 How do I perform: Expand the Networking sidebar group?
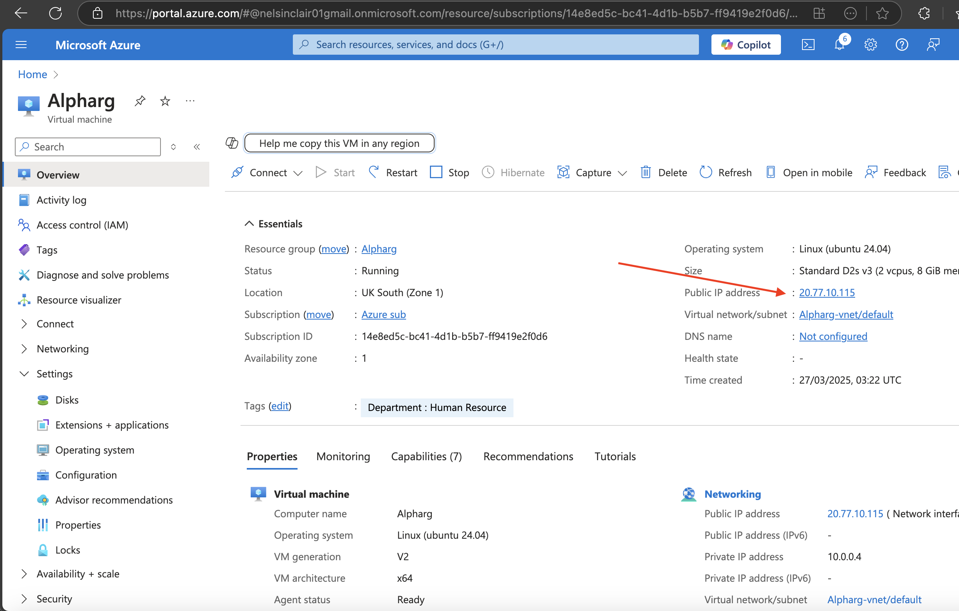pos(24,349)
